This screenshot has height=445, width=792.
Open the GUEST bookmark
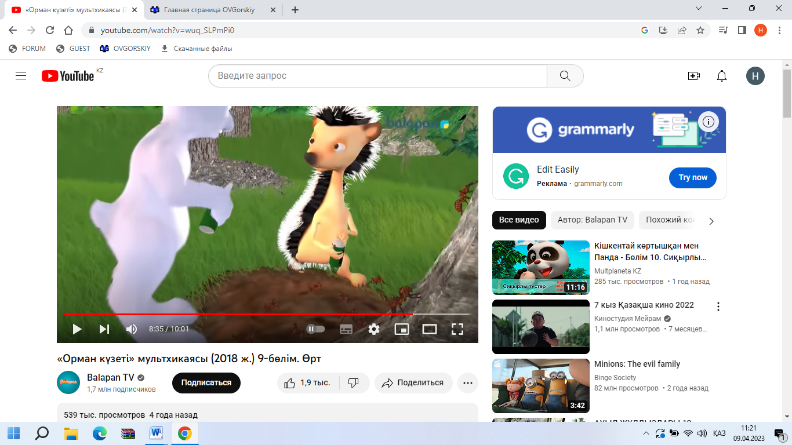pos(73,49)
